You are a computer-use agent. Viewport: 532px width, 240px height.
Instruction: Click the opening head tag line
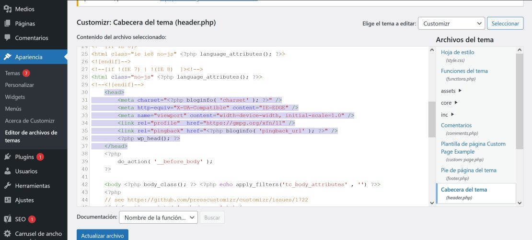(115, 92)
